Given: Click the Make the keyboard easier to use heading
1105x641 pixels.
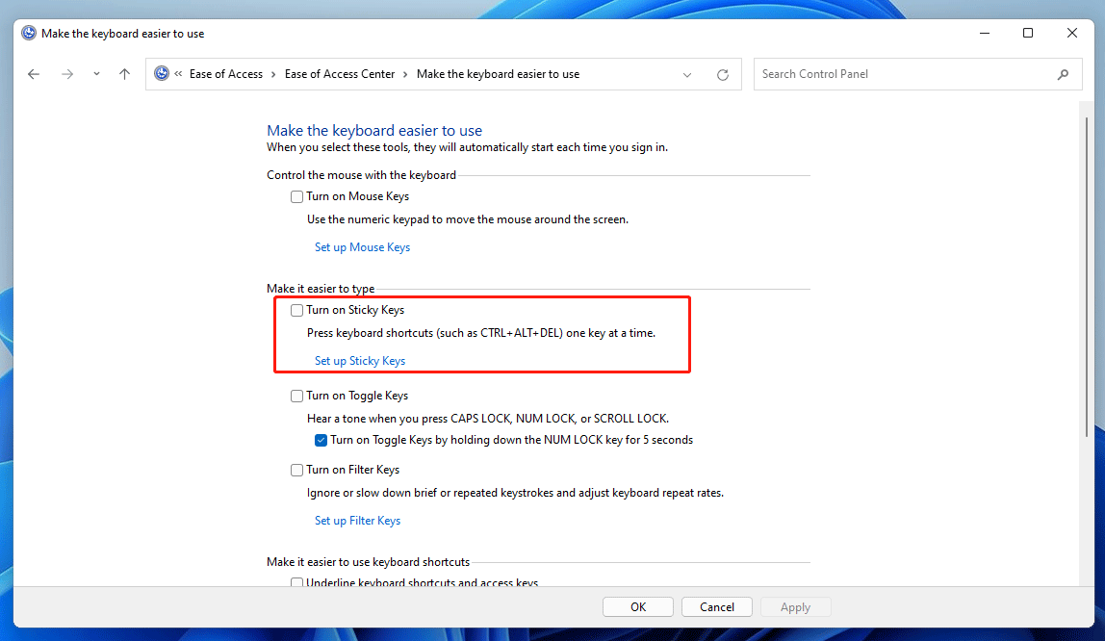Looking at the screenshot, I should click(x=374, y=130).
